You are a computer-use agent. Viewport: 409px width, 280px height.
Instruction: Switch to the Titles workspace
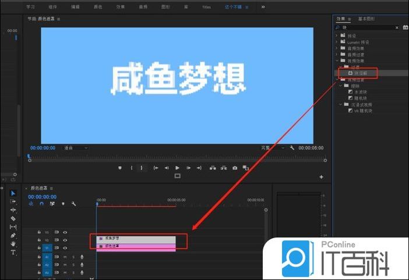click(x=206, y=7)
